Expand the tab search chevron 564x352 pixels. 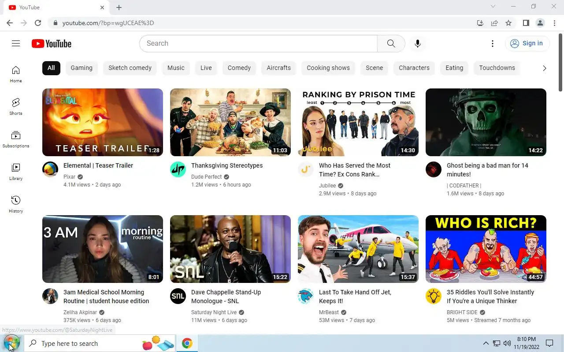coord(493,7)
